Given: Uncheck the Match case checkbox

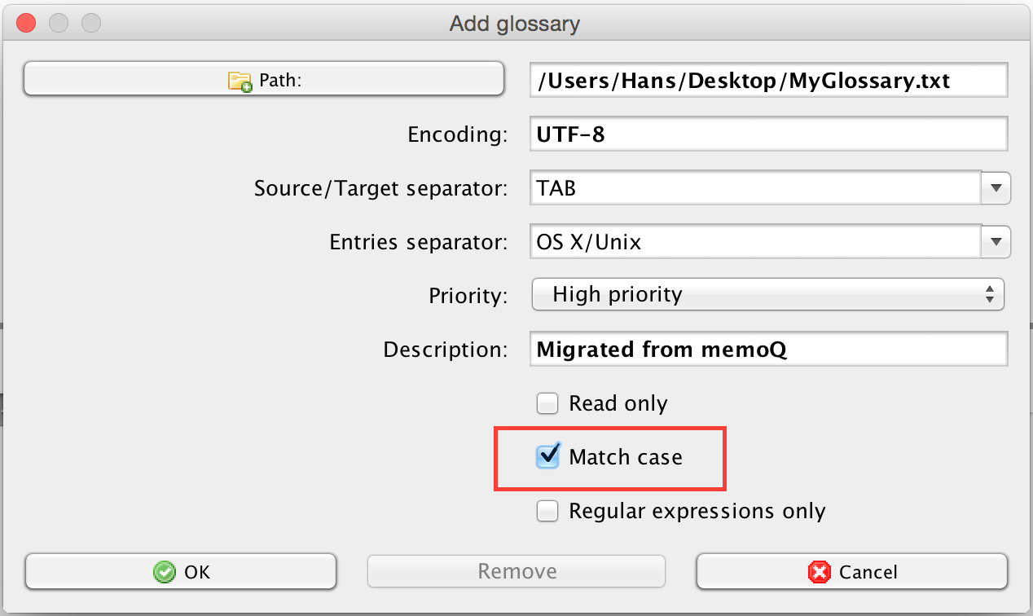Looking at the screenshot, I should [547, 457].
